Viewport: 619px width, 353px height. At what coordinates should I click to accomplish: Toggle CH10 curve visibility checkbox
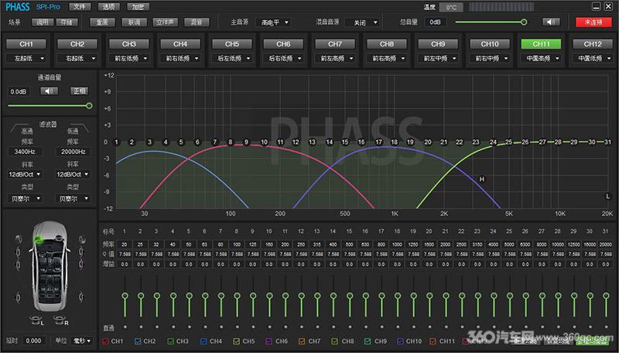[400, 341]
